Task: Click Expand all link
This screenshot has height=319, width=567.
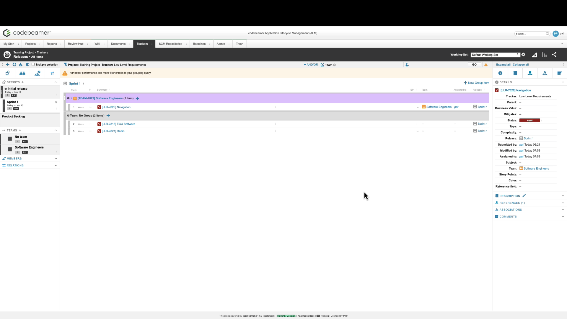Action: [503, 65]
